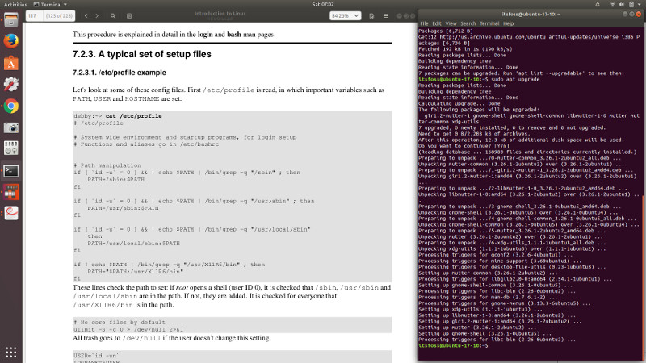Viewport: 646px width, 363px height.
Task: Open the Search menu in terminal
Action: [467, 23]
